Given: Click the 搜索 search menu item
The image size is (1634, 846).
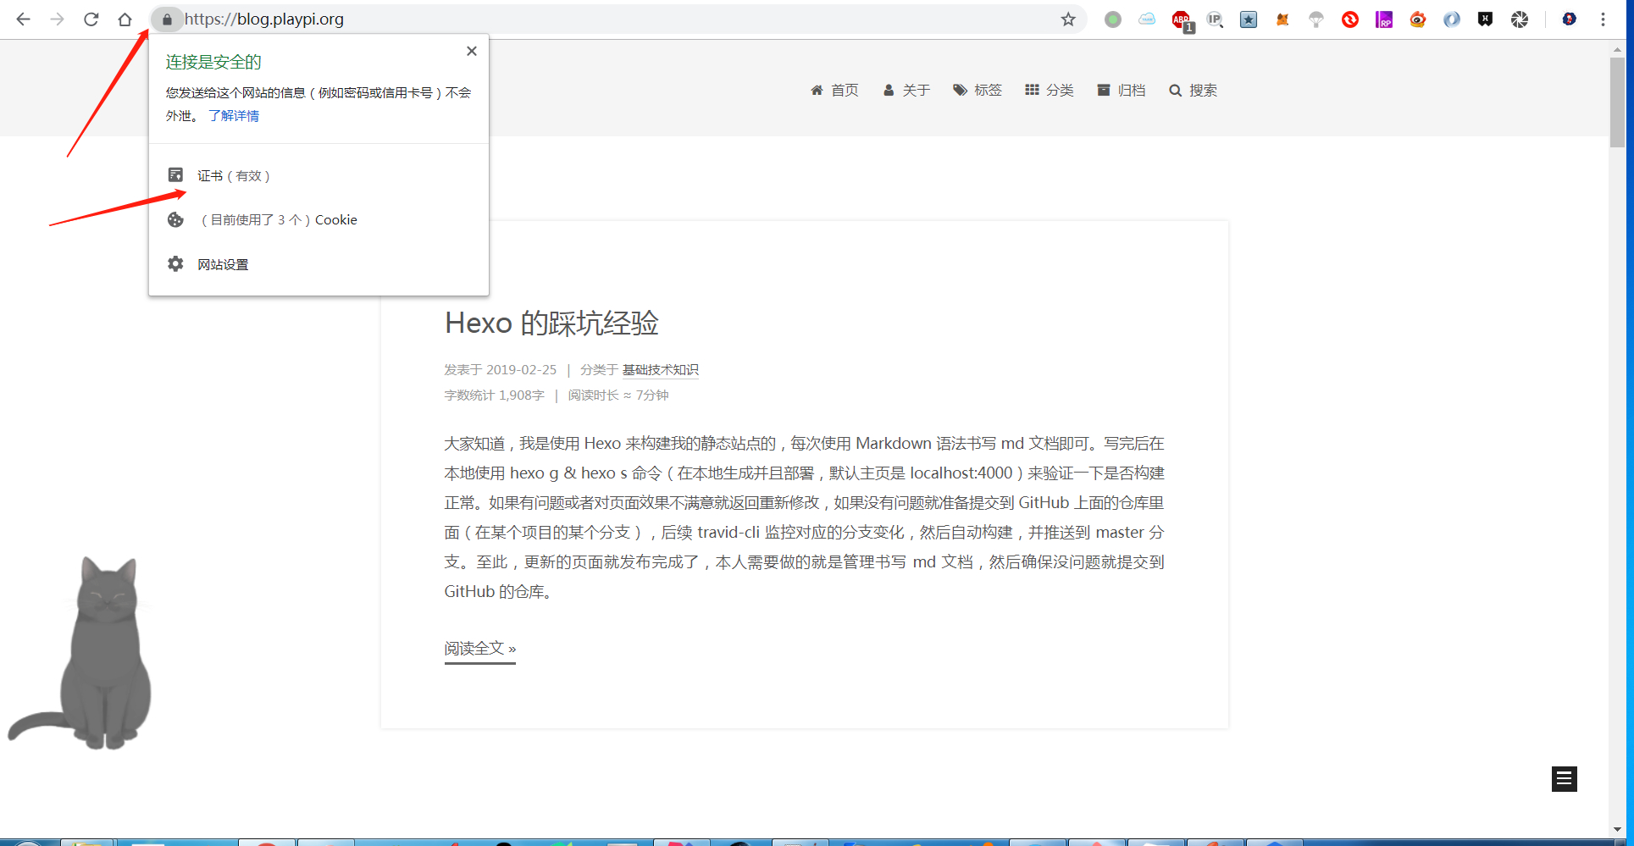Looking at the screenshot, I should [1193, 90].
